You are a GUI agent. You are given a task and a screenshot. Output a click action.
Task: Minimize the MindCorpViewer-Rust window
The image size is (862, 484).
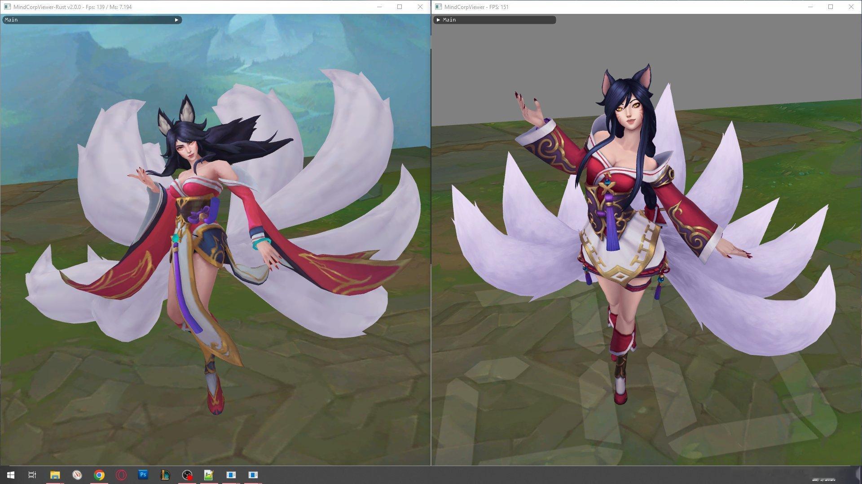point(379,7)
